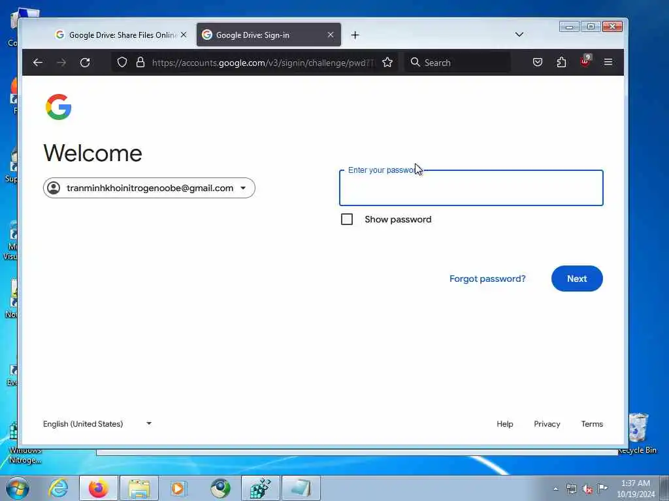The image size is (669, 501).
Task: Close the Google Drive: Sign-in tab
Action: 330,35
